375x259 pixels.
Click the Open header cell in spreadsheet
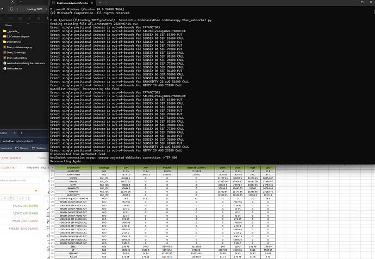pos(223,168)
